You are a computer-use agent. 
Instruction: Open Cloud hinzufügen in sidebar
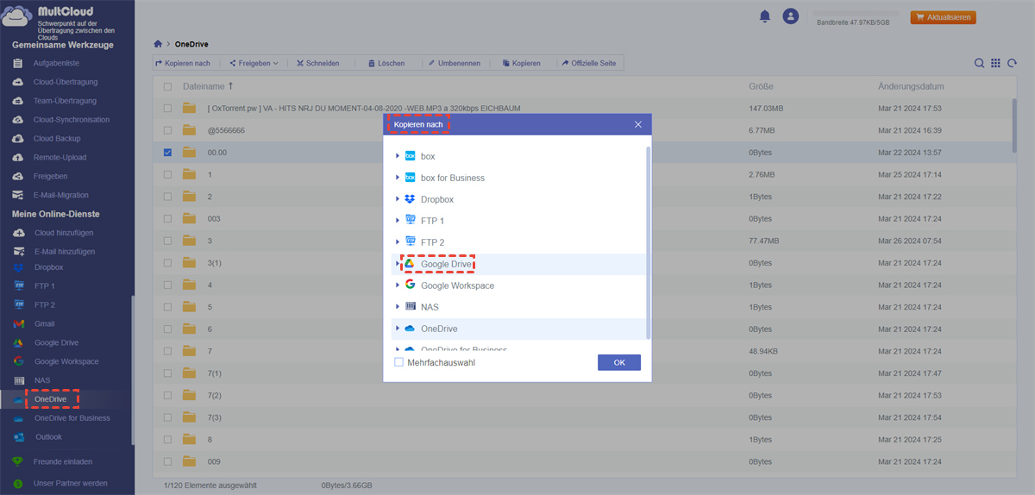pos(64,233)
